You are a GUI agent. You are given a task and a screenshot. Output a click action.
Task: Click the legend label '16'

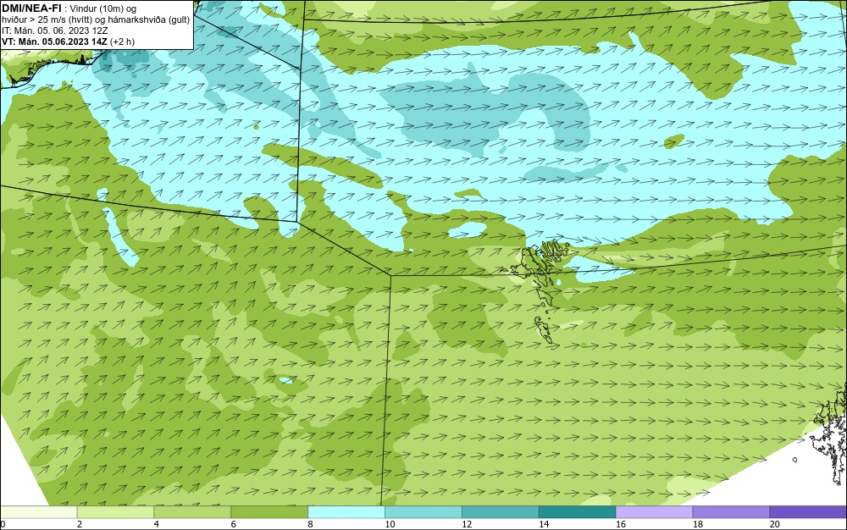click(621, 524)
